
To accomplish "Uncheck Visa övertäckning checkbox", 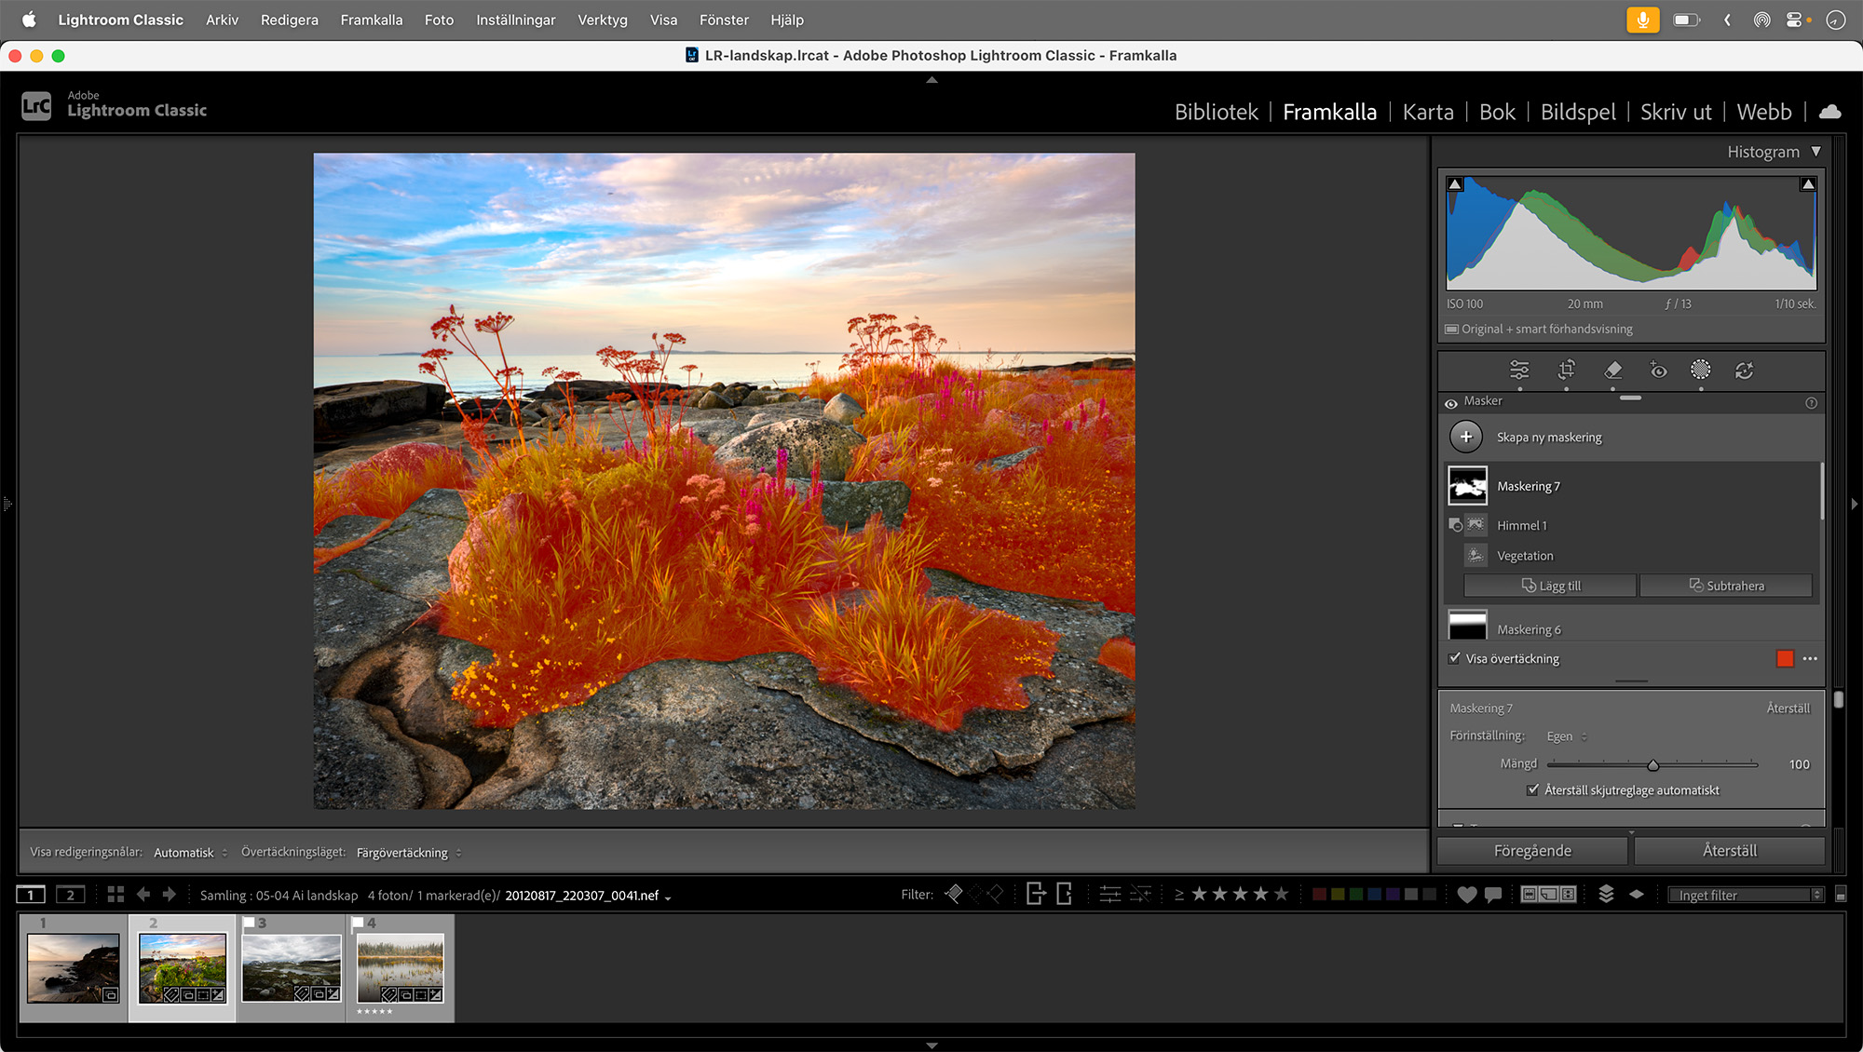I will (1455, 658).
